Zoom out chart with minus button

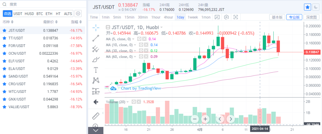coord(195,119)
